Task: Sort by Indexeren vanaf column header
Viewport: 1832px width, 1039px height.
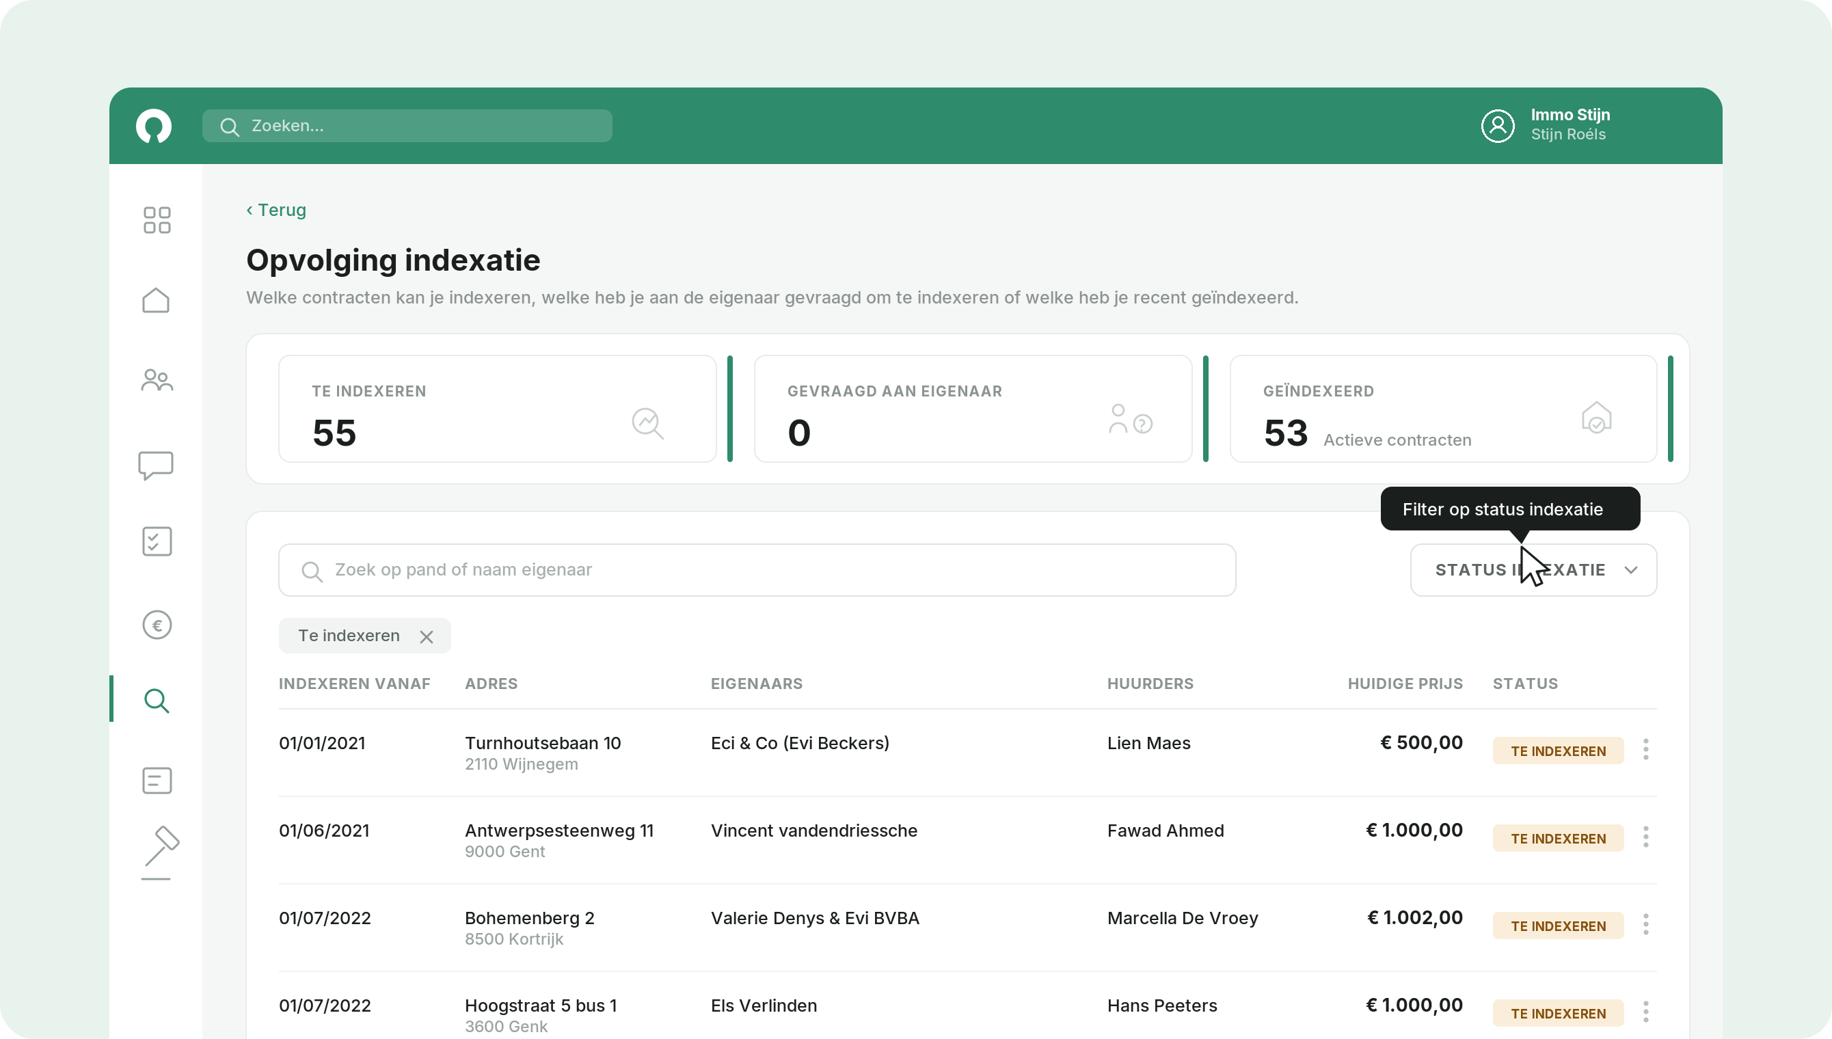Action: (x=355, y=684)
